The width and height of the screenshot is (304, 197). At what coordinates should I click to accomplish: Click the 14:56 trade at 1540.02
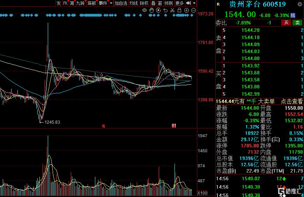point(251,178)
